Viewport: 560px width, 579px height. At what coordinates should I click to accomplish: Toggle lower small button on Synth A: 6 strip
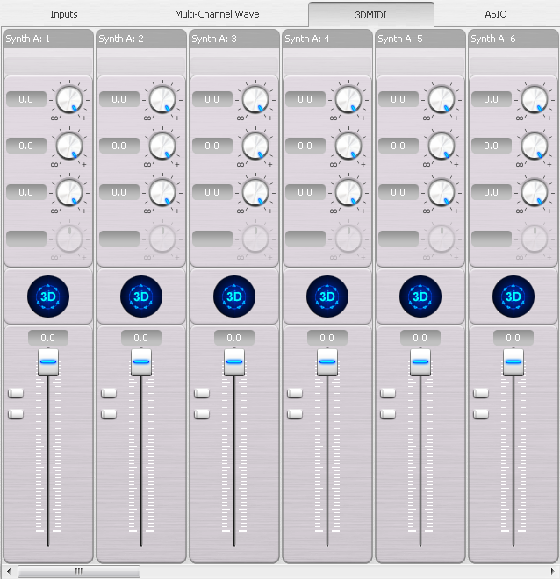pos(481,414)
